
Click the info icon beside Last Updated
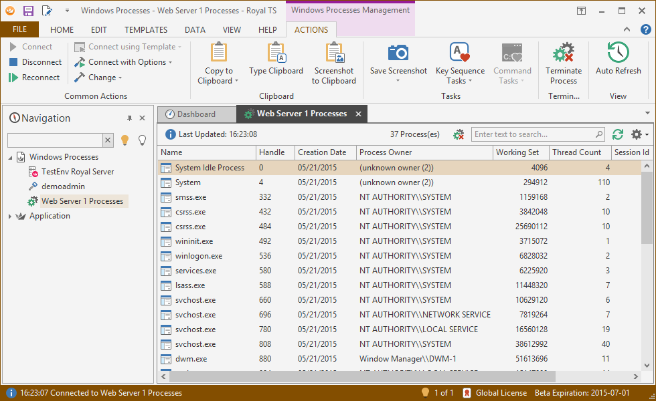(170, 134)
